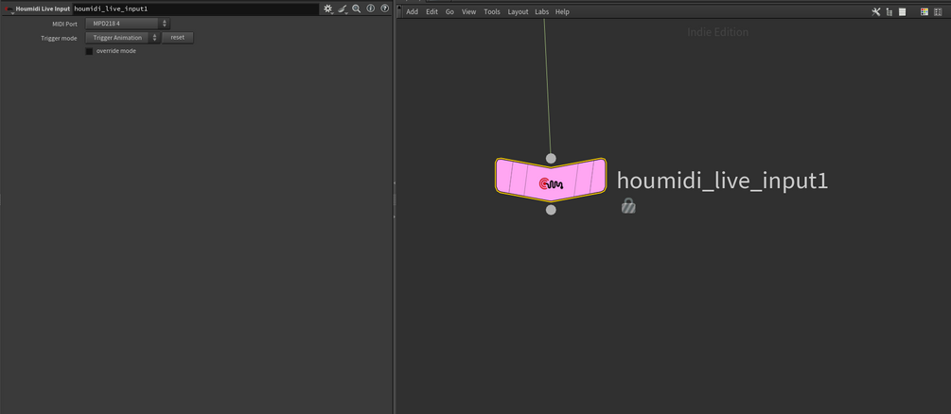The image size is (951, 414).
Task: Open the parameter gear settings menu
Action: coord(328,9)
